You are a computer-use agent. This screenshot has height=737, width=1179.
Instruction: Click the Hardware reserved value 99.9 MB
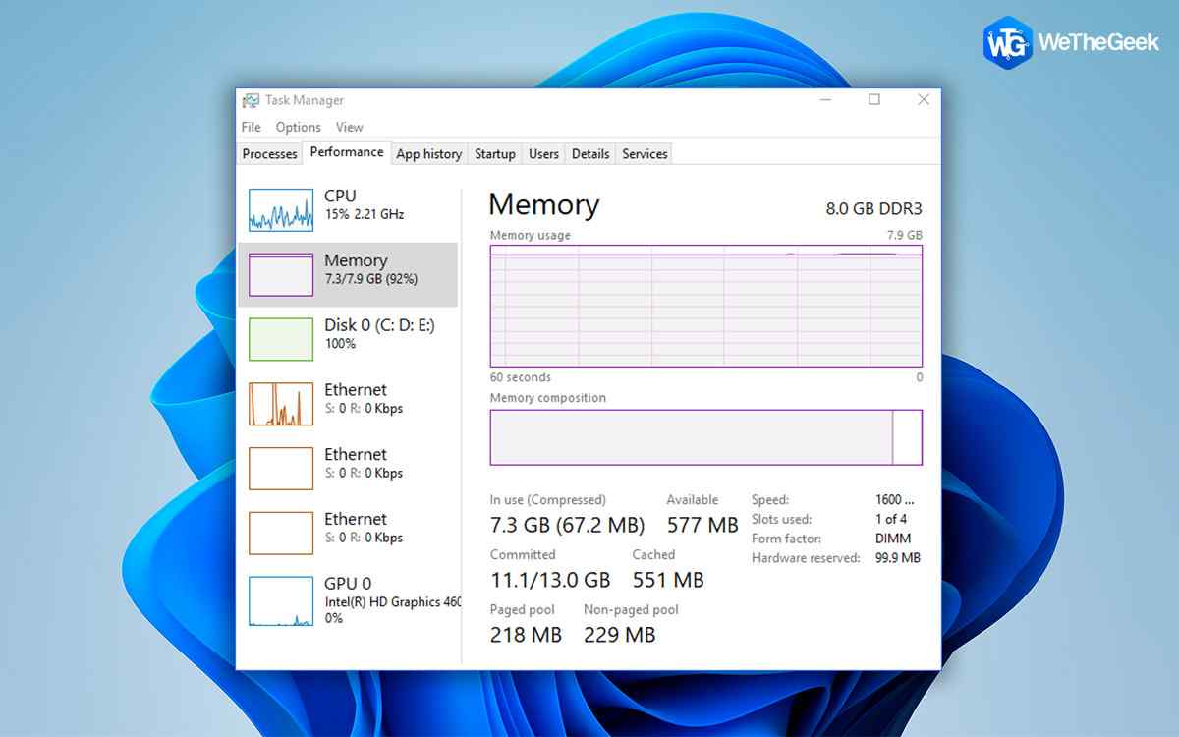[x=898, y=558]
